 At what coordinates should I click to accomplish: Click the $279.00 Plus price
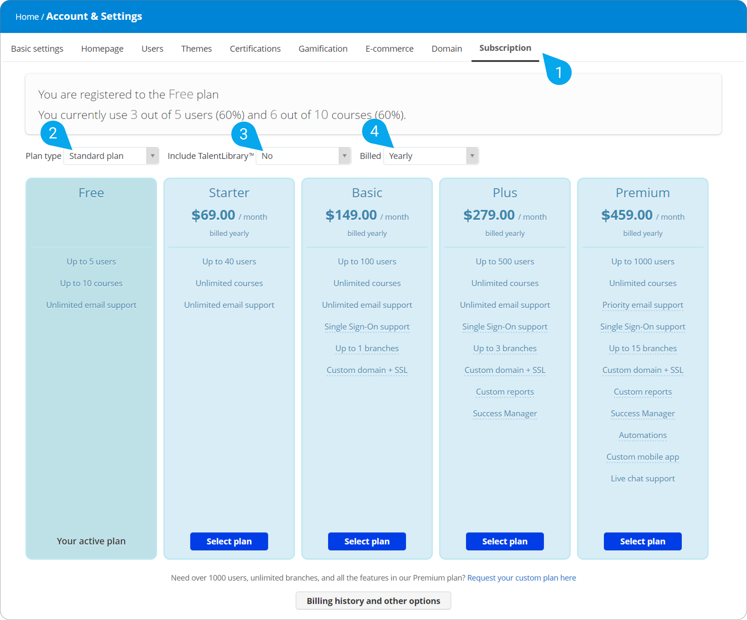[x=489, y=215]
